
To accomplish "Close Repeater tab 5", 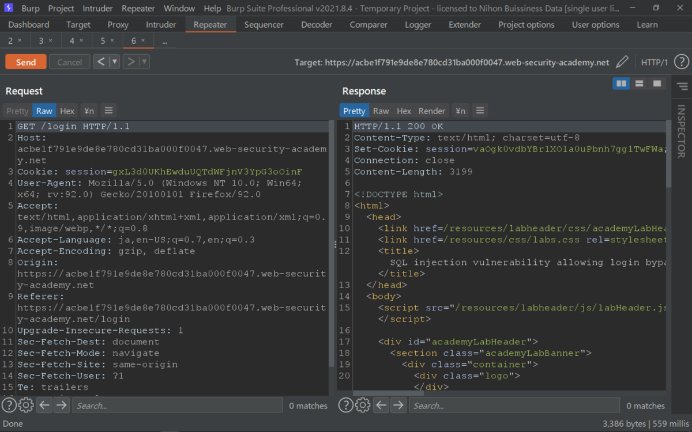I will pos(112,41).
